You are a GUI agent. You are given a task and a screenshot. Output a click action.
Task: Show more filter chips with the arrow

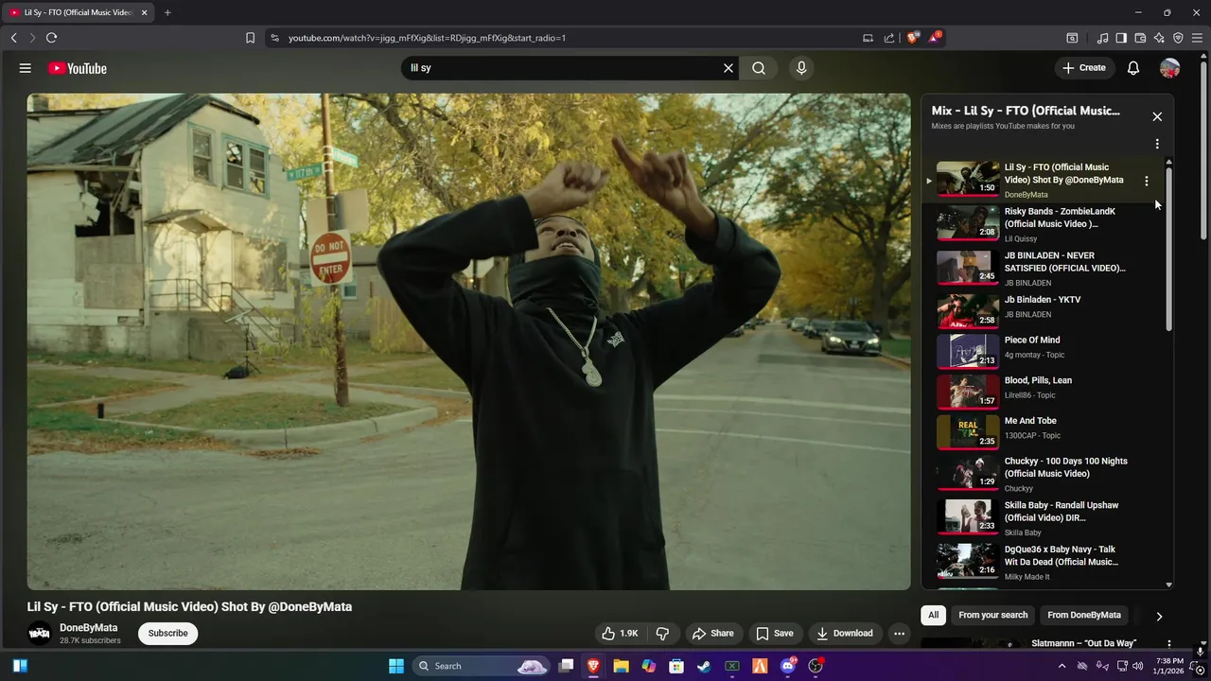click(1159, 616)
